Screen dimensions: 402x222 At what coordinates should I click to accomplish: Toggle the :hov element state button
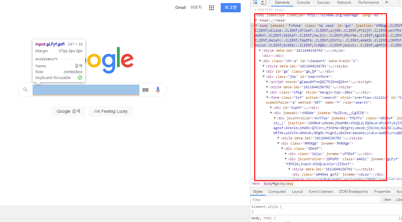coord(387,200)
